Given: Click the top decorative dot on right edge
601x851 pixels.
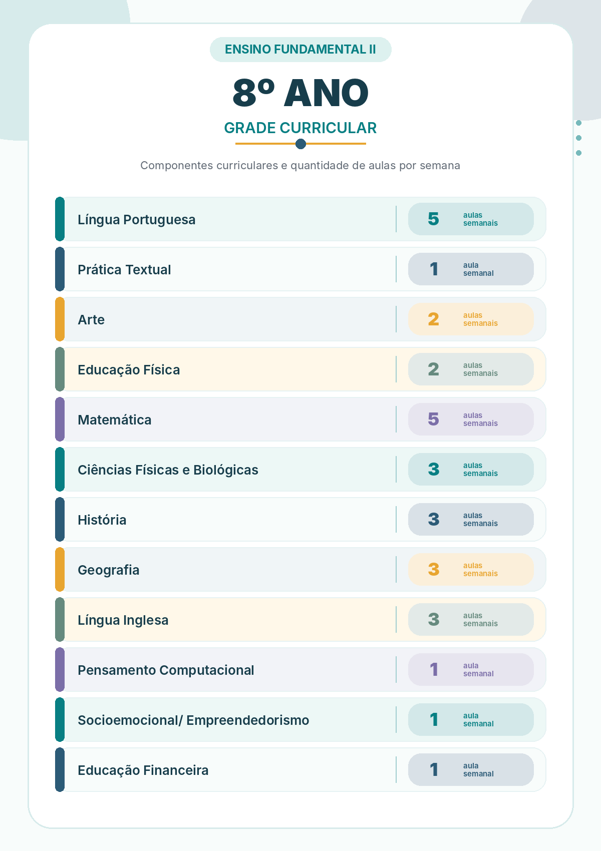Looking at the screenshot, I should pyautogui.click(x=578, y=123).
